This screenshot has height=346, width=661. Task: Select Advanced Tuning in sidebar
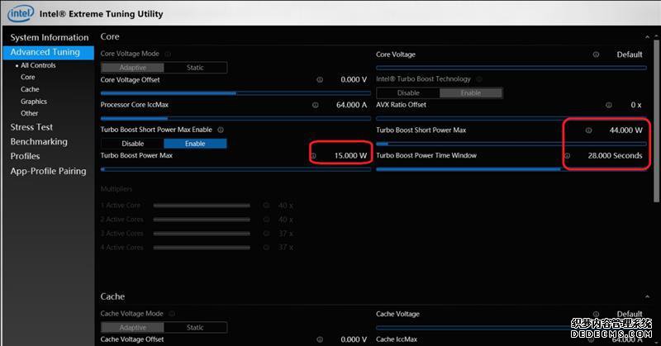coord(49,52)
